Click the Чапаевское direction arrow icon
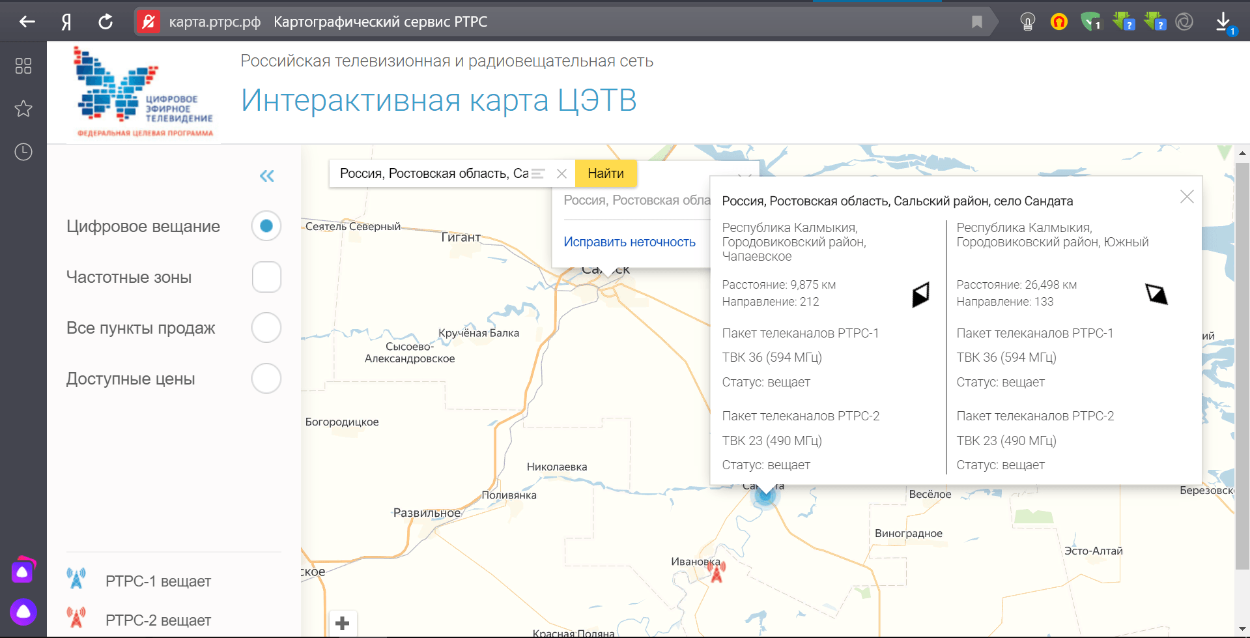The height and width of the screenshot is (638, 1250). (920, 295)
